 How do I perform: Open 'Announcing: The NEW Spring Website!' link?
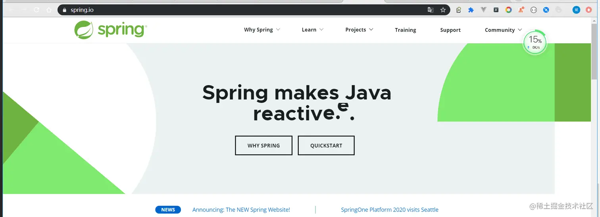point(241,210)
